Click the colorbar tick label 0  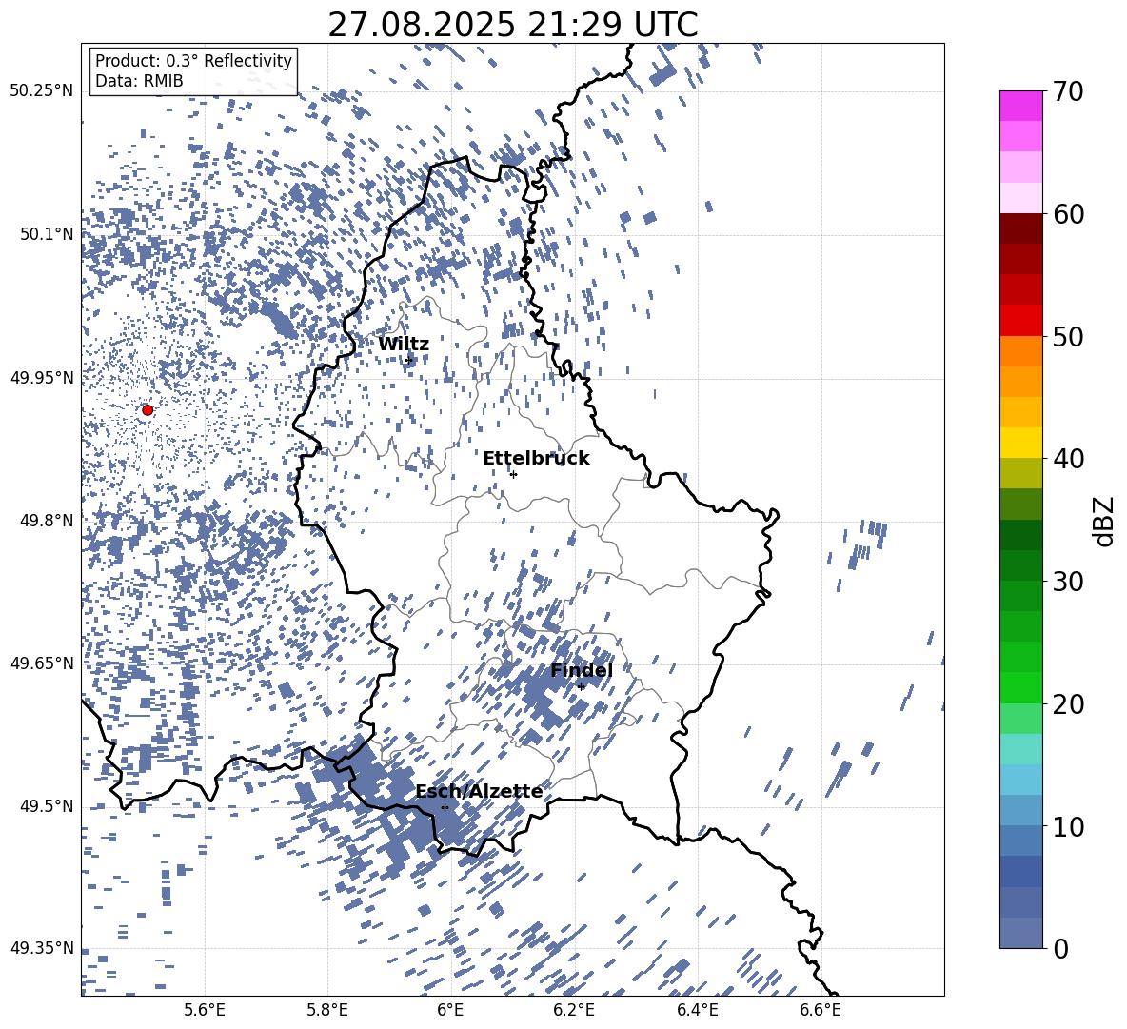pos(1060,948)
